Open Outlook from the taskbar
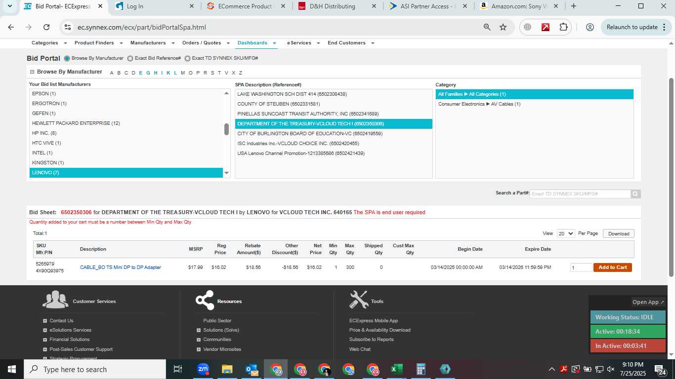The height and width of the screenshot is (379, 675). pos(252,369)
